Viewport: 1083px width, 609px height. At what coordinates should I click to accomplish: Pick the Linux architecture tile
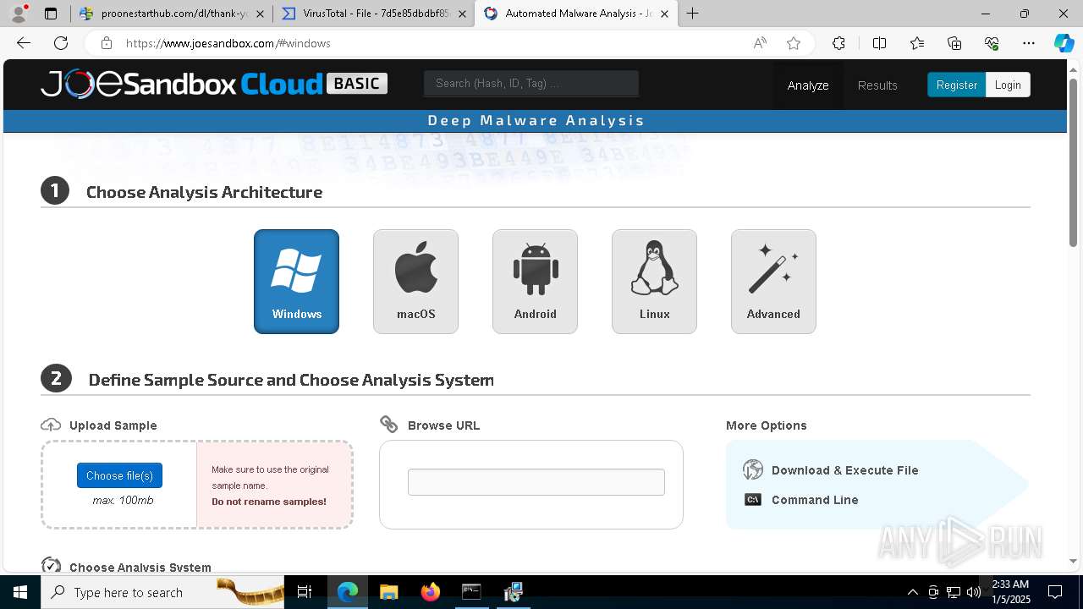click(x=654, y=282)
